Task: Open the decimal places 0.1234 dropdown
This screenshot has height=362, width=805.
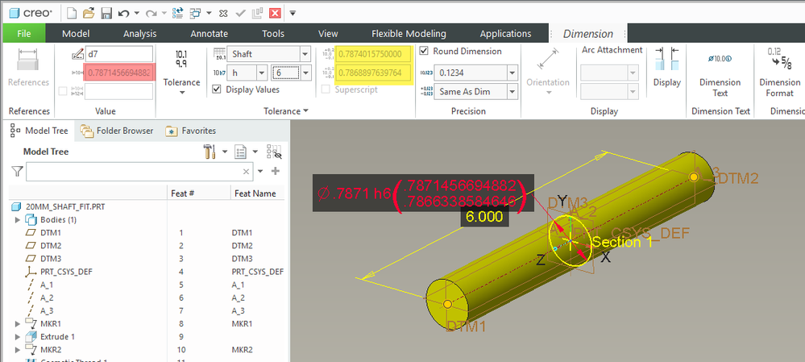Action: click(511, 73)
